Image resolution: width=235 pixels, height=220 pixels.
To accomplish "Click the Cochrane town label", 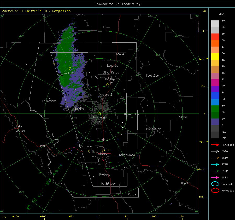I will (x=85, y=146).
